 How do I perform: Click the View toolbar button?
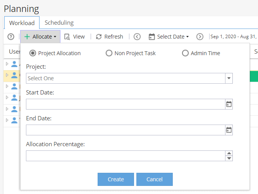point(74,37)
